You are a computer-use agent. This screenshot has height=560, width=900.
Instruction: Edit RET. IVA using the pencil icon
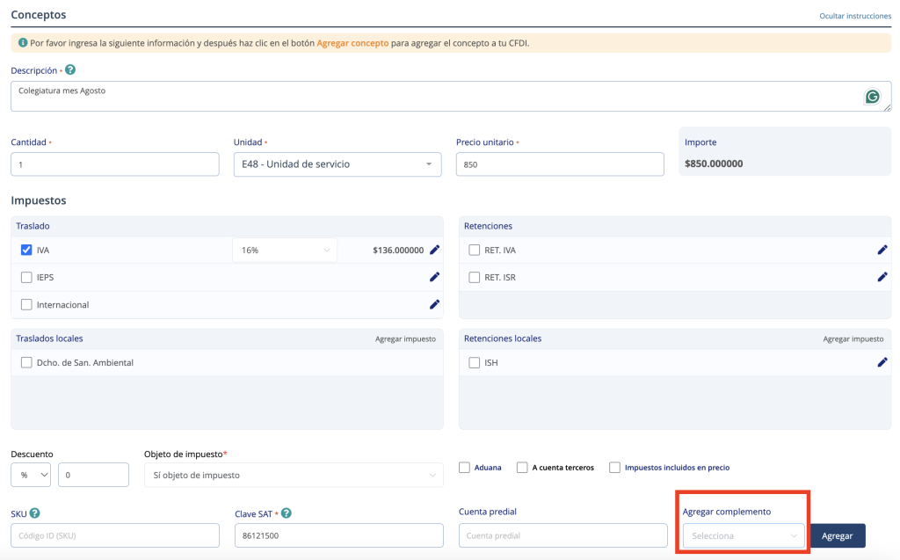click(x=882, y=251)
